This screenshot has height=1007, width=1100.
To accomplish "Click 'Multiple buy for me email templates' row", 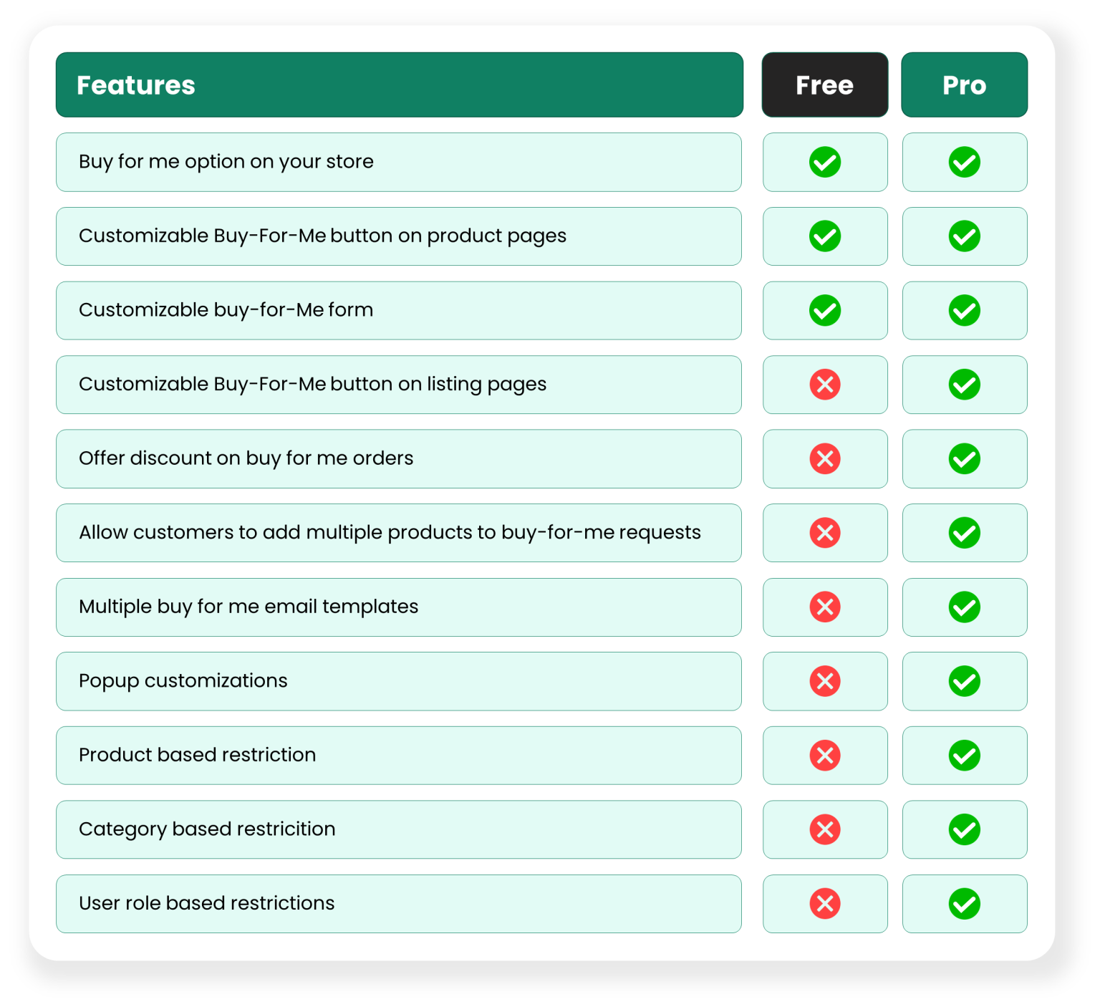I will (249, 607).
